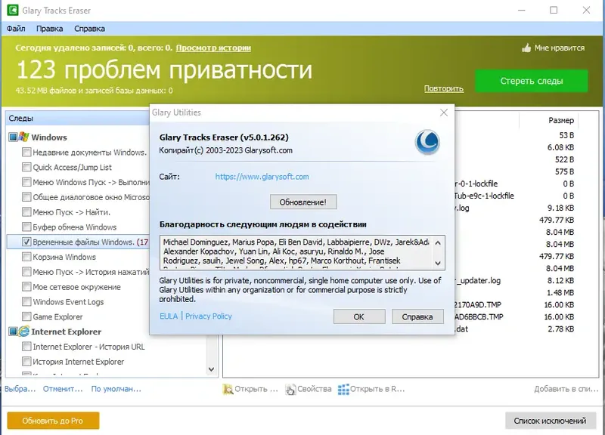
Task: Click the Обновление! button
Action: point(303,202)
